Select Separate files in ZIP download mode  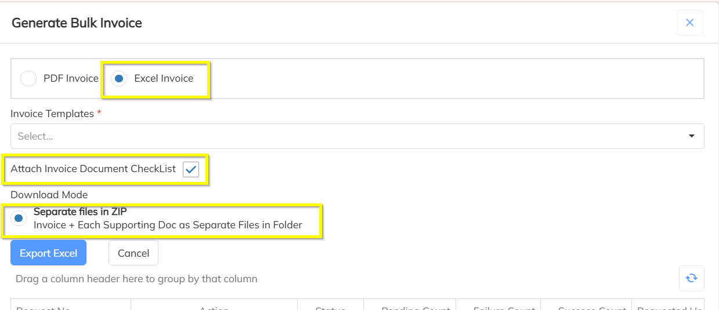(19, 218)
